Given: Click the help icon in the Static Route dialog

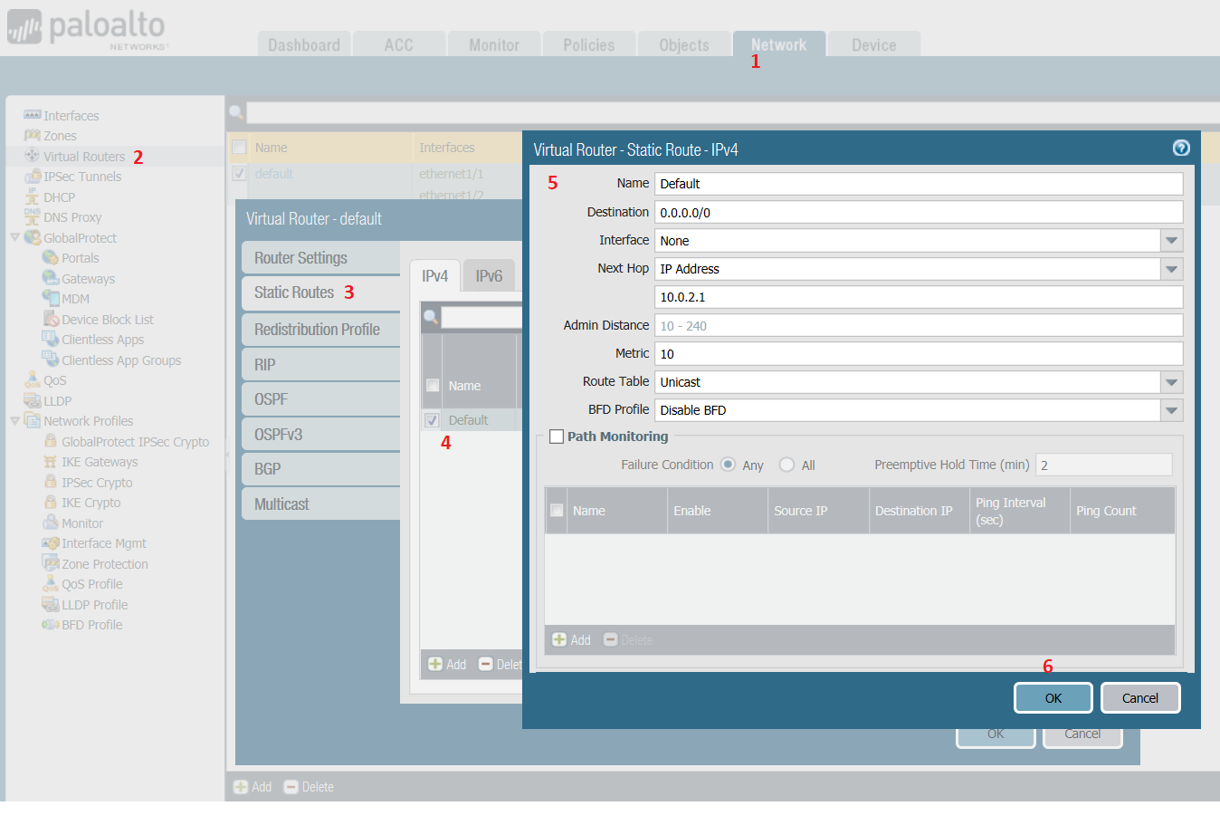Looking at the screenshot, I should [1181, 149].
